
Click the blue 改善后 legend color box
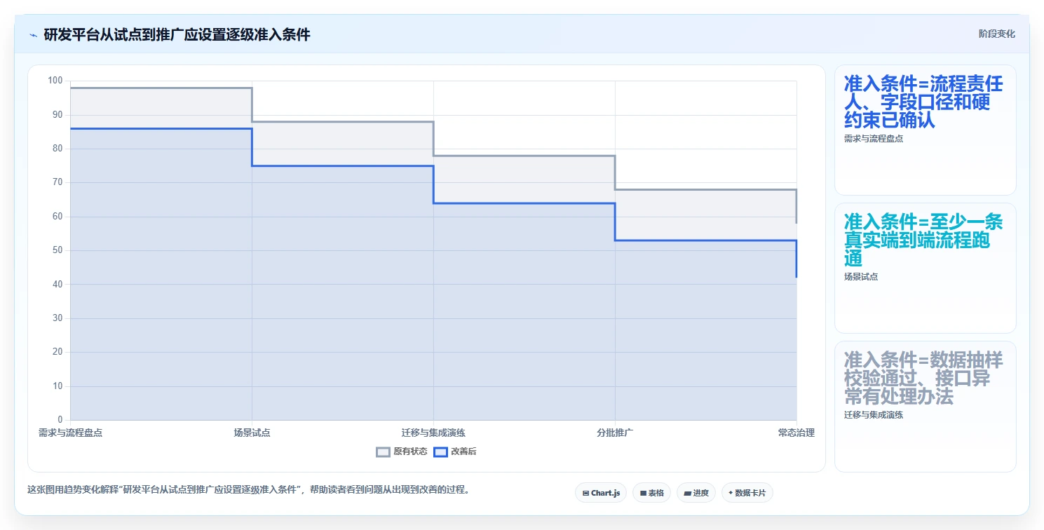[x=440, y=452]
